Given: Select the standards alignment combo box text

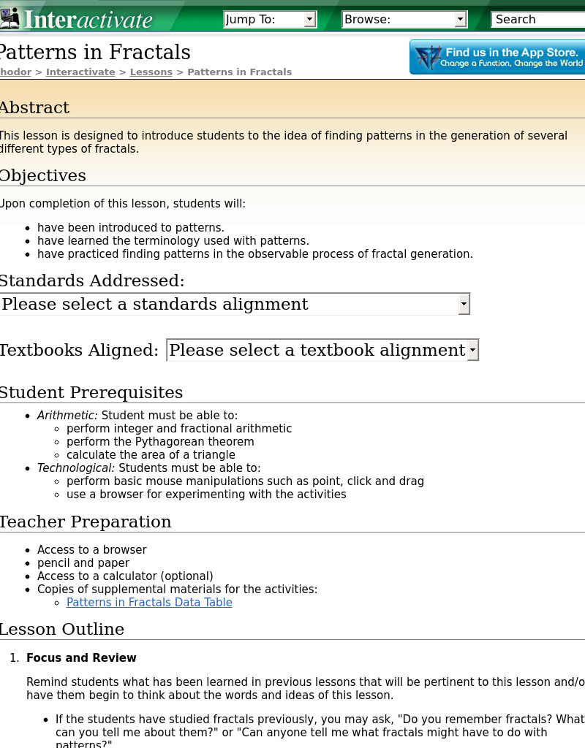Looking at the screenshot, I should (x=155, y=303).
